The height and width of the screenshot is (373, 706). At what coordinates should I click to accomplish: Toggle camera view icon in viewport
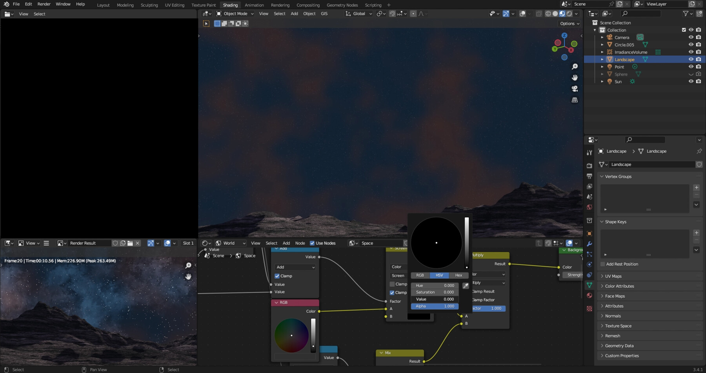tap(575, 89)
